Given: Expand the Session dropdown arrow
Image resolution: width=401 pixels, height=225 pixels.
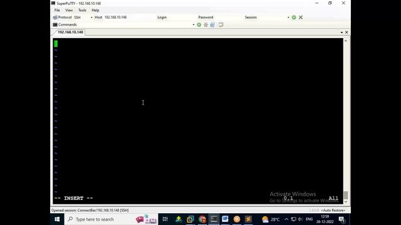Looking at the screenshot, I should coord(288,17).
